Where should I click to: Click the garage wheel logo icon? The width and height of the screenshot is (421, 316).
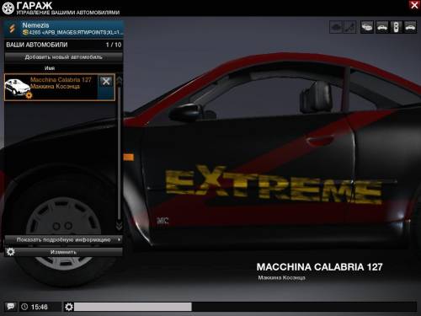coord(8,8)
